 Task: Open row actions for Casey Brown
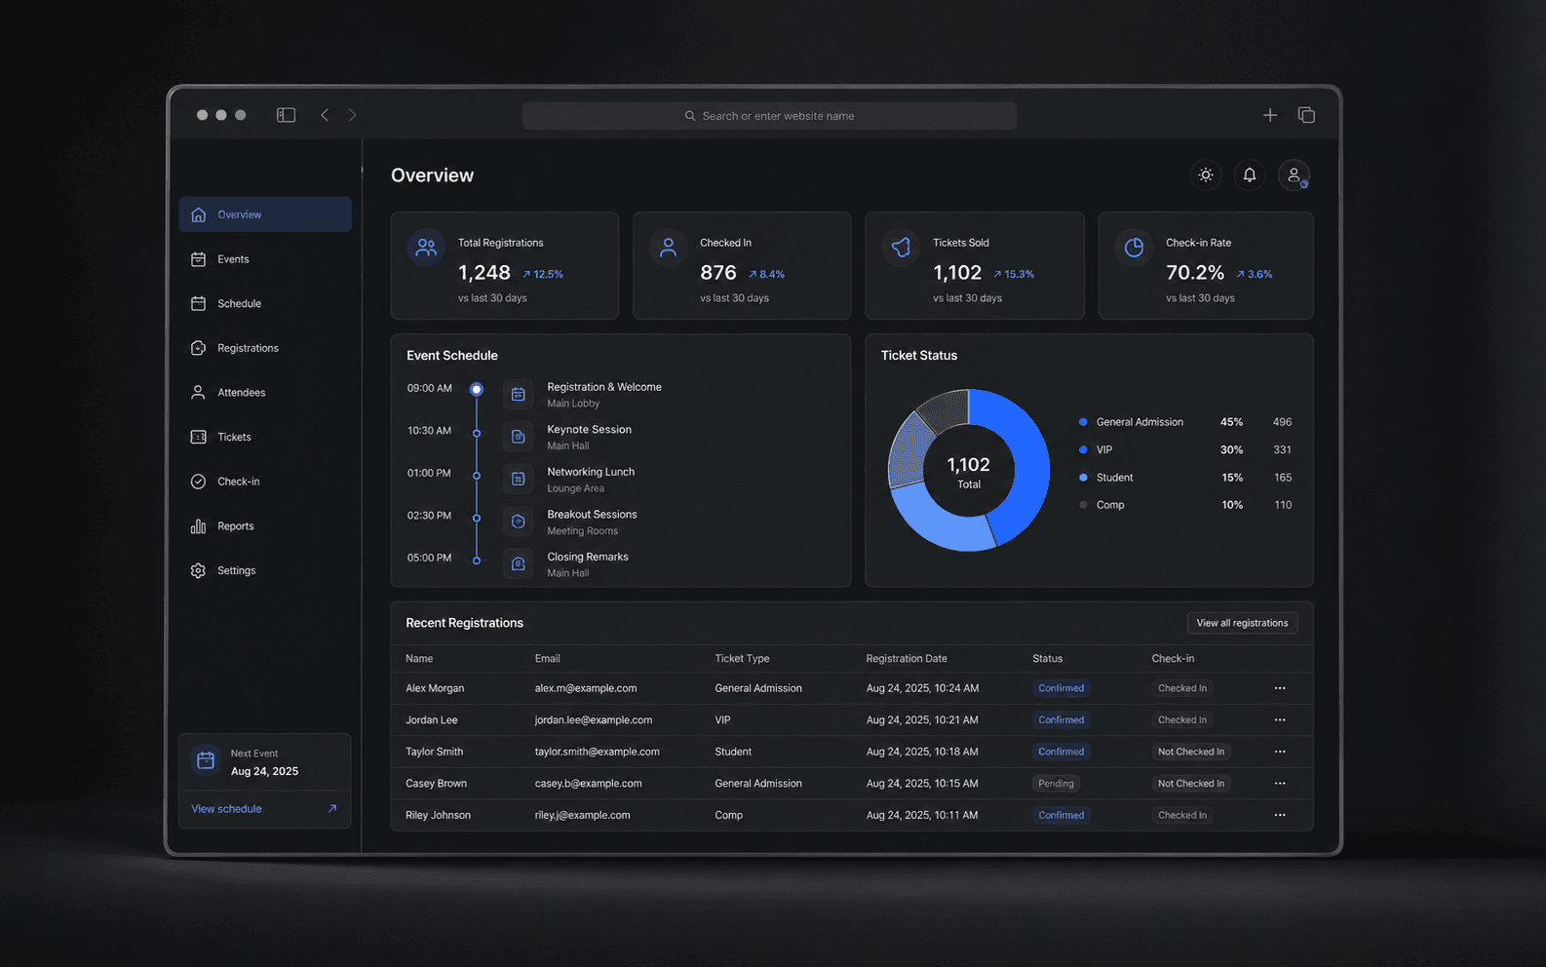coord(1280,784)
